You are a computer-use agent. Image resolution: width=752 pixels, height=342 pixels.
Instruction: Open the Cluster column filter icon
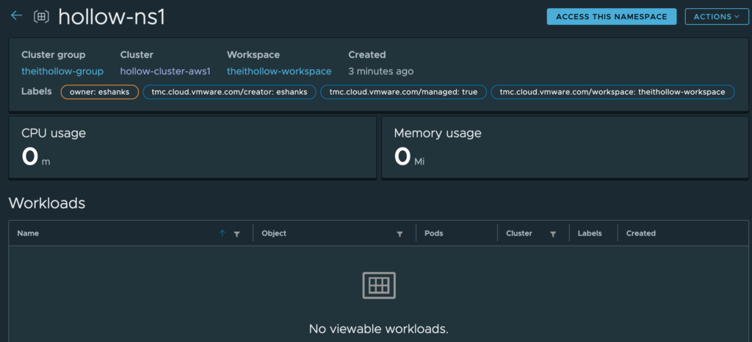click(x=552, y=233)
